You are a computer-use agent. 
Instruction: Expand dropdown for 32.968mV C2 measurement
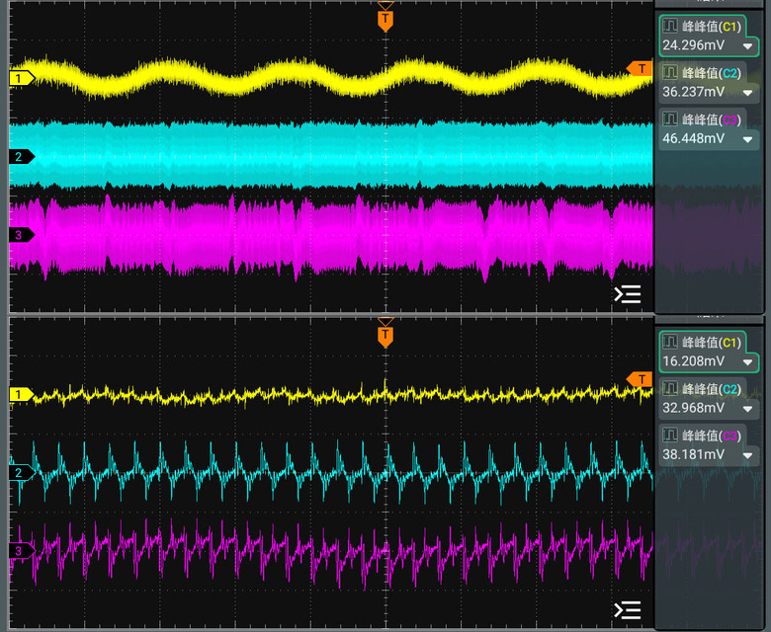click(x=747, y=409)
